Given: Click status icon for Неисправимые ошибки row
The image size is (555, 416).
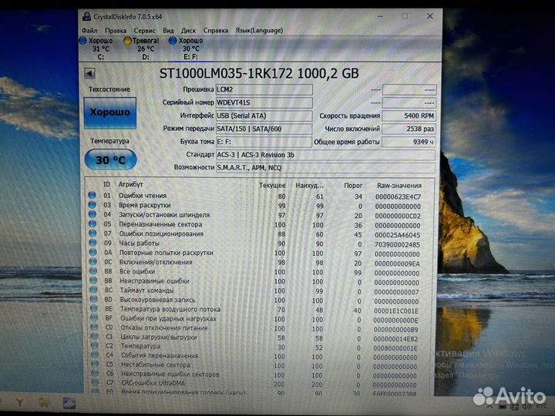Looking at the screenshot, I should pyautogui.click(x=93, y=280).
